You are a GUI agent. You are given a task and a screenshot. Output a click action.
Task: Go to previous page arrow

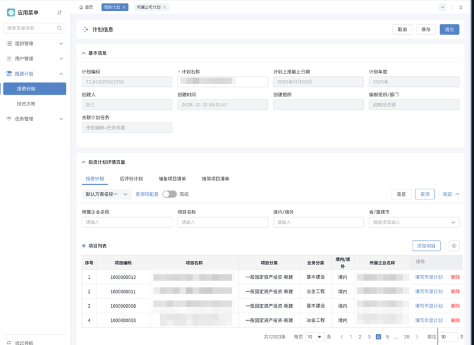point(342,337)
